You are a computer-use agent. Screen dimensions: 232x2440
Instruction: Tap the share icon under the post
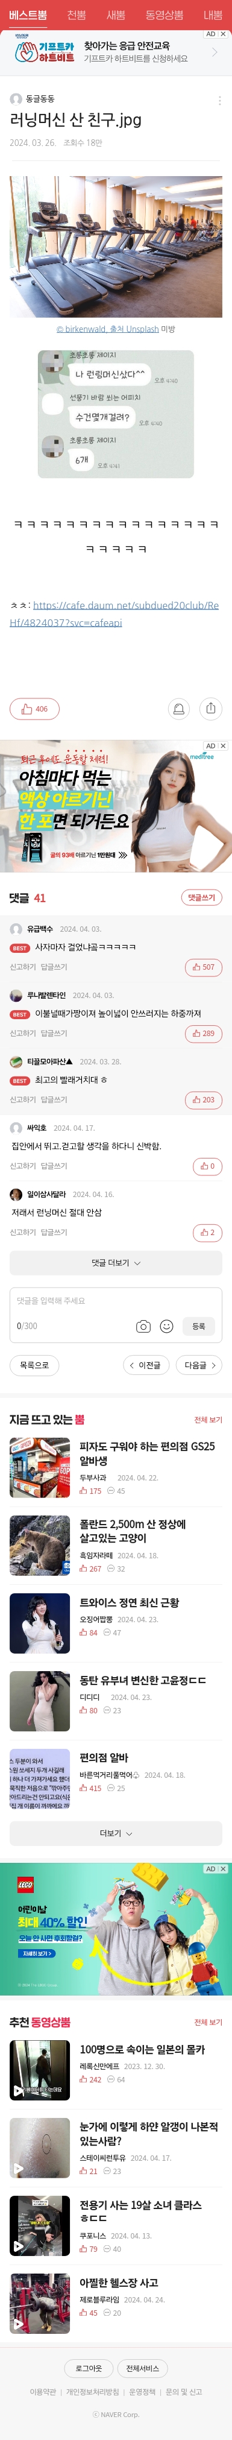coord(210,709)
